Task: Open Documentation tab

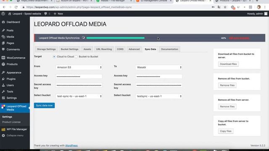Action: click(169, 49)
